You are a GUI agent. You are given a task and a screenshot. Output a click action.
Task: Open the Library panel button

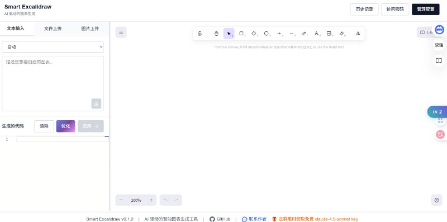tap(426, 32)
